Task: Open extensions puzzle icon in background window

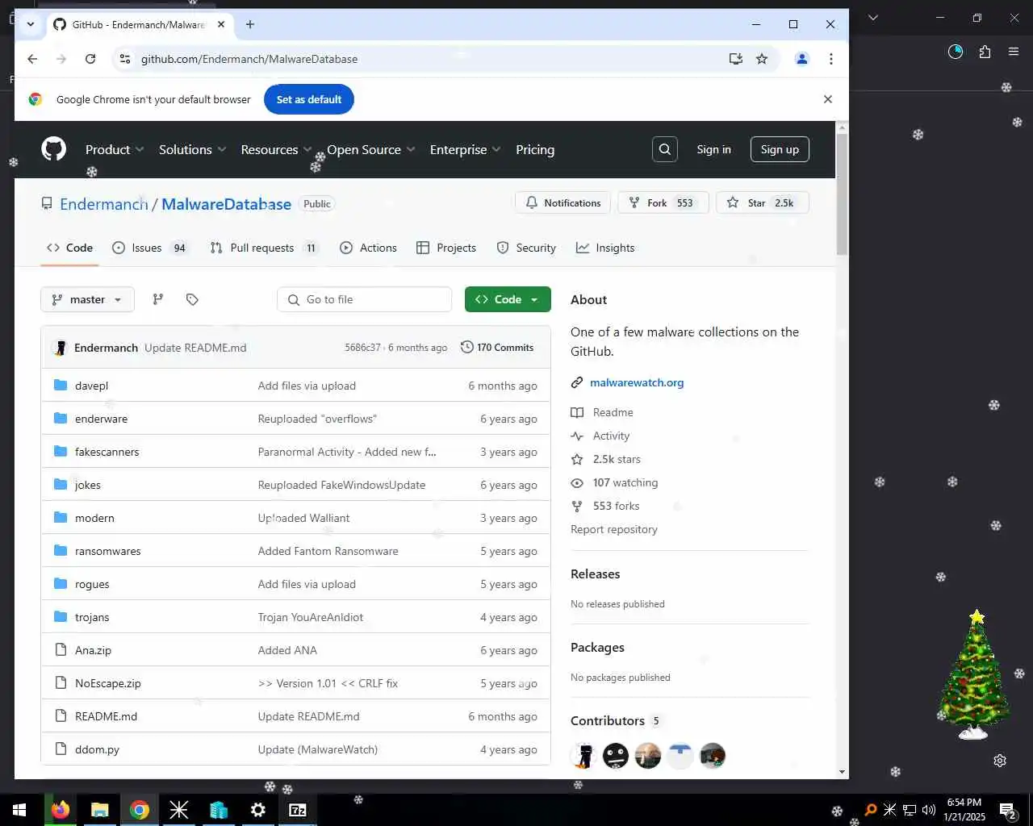Action: click(985, 52)
